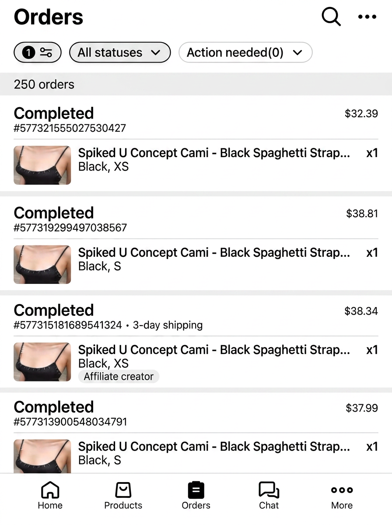Select order #577319299497038567
This screenshot has width=392, height=525.
click(70, 227)
